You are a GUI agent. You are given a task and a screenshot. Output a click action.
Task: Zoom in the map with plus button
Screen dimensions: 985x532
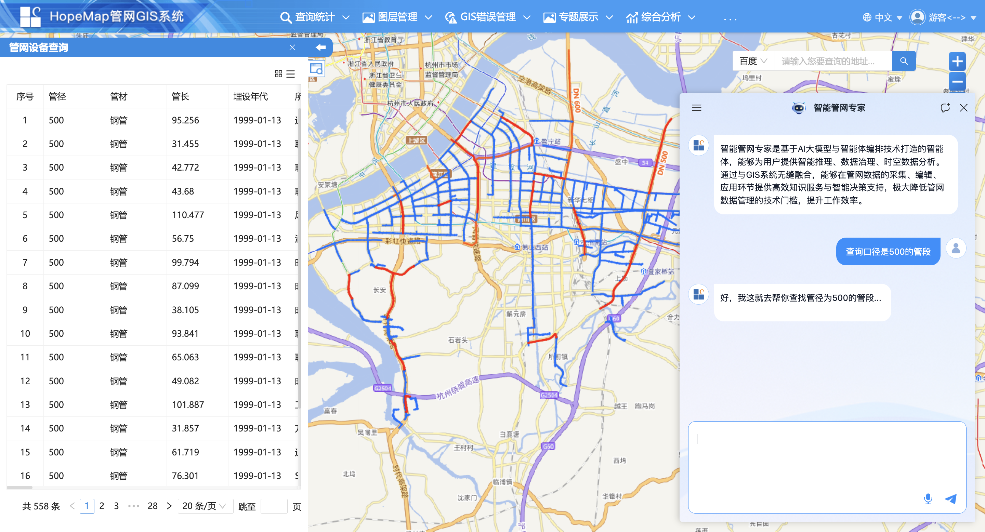(957, 62)
